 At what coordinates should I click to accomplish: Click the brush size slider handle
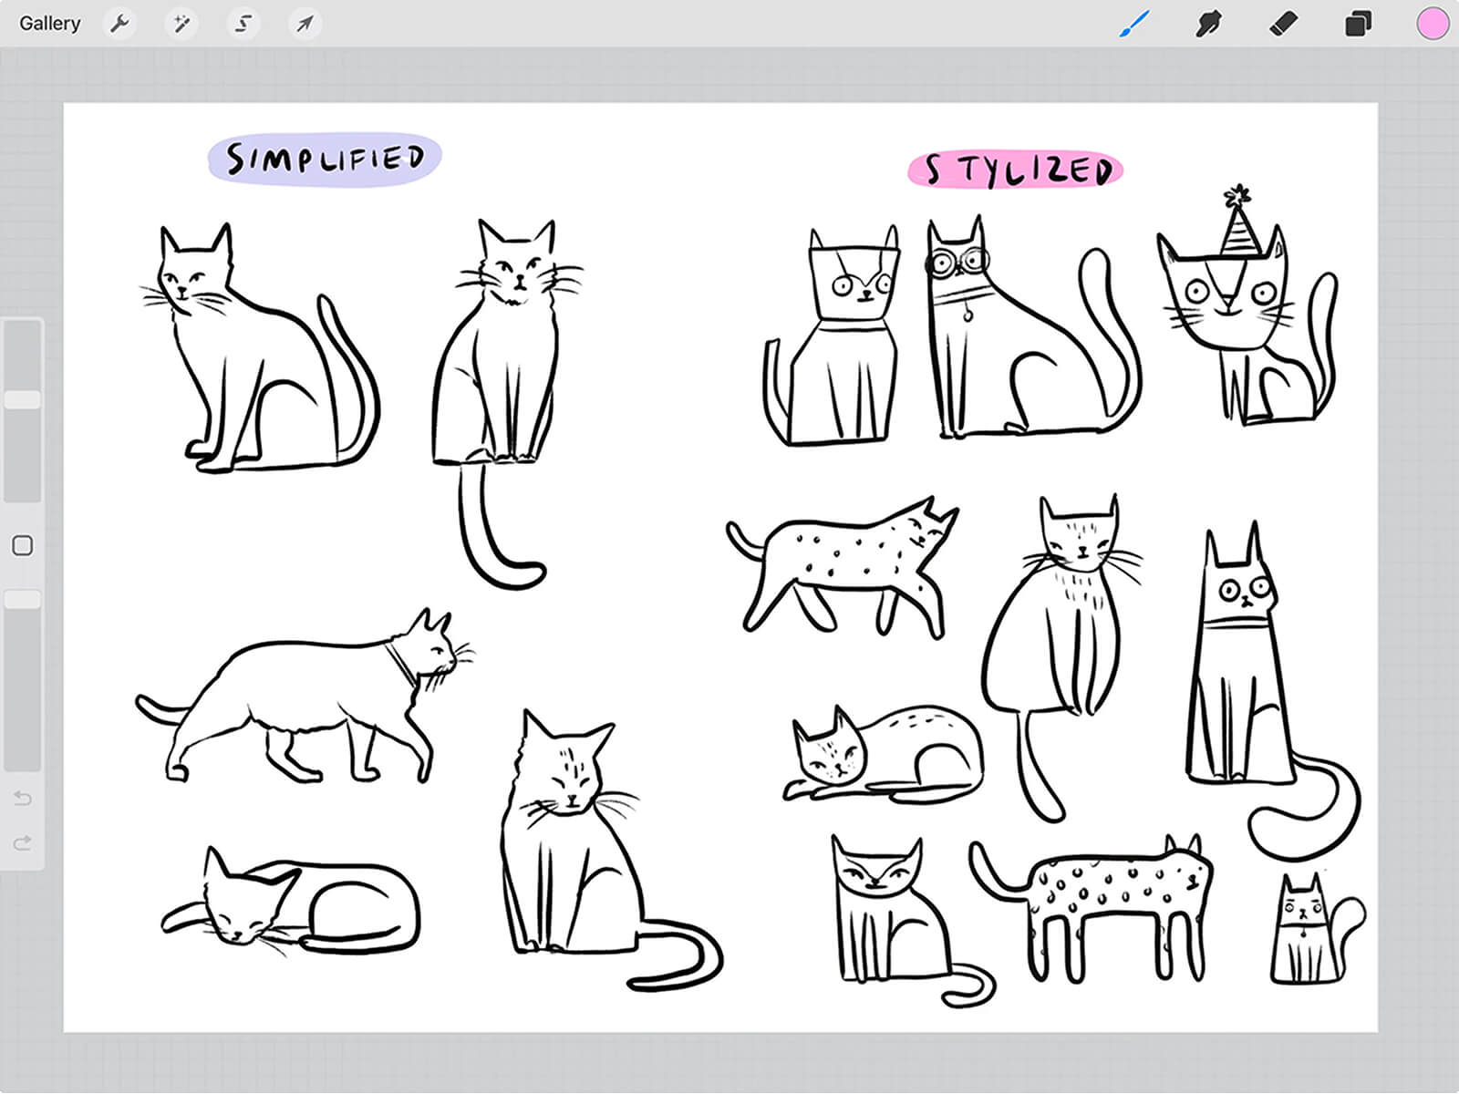(23, 400)
